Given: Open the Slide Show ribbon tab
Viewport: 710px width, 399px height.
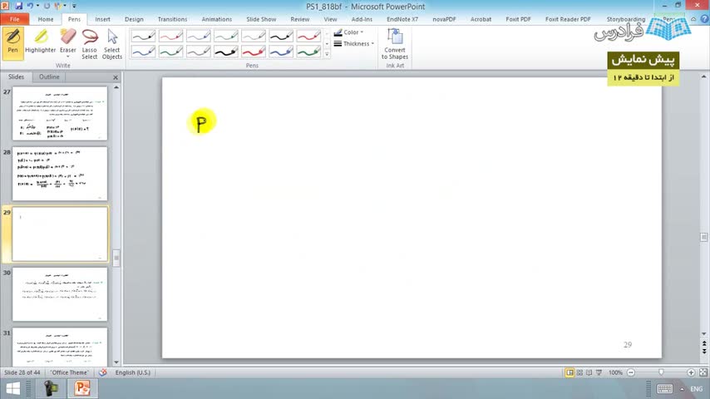Looking at the screenshot, I should pos(261,19).
